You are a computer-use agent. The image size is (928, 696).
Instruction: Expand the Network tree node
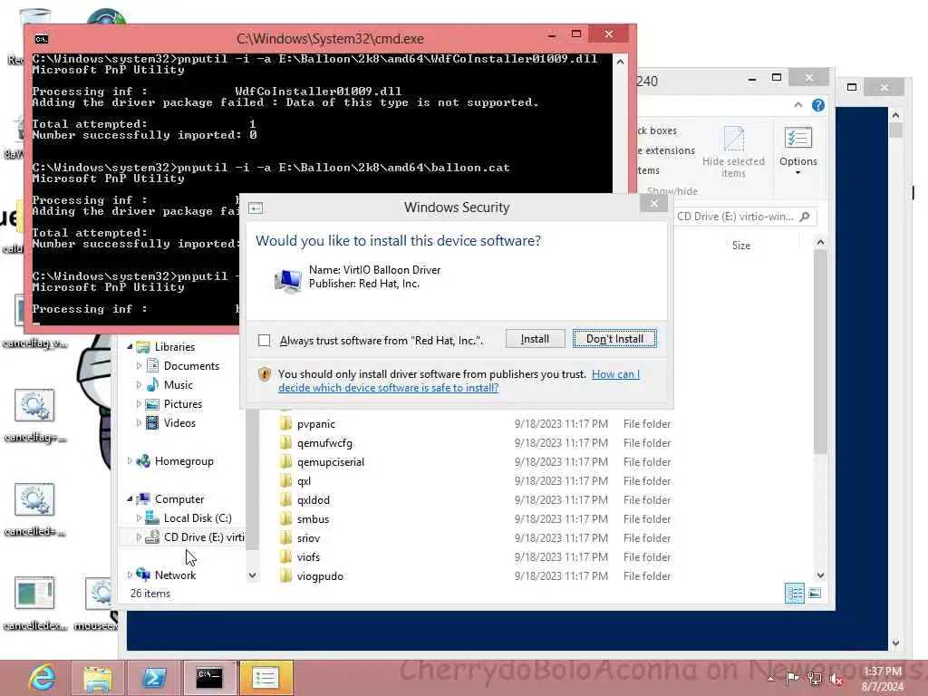tap(130, 575)
